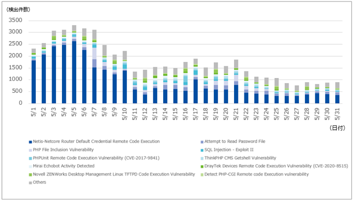Screen dimensions: 354x201
Task: Click the Netis-Netcore Router legend color swatch
Action: (x=30, y=142)
